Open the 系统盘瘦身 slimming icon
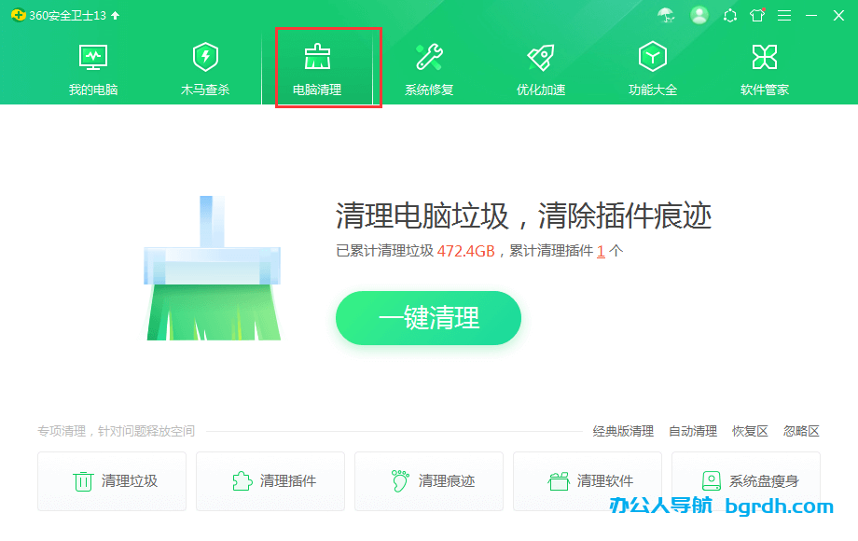 (x=712, y=480)
